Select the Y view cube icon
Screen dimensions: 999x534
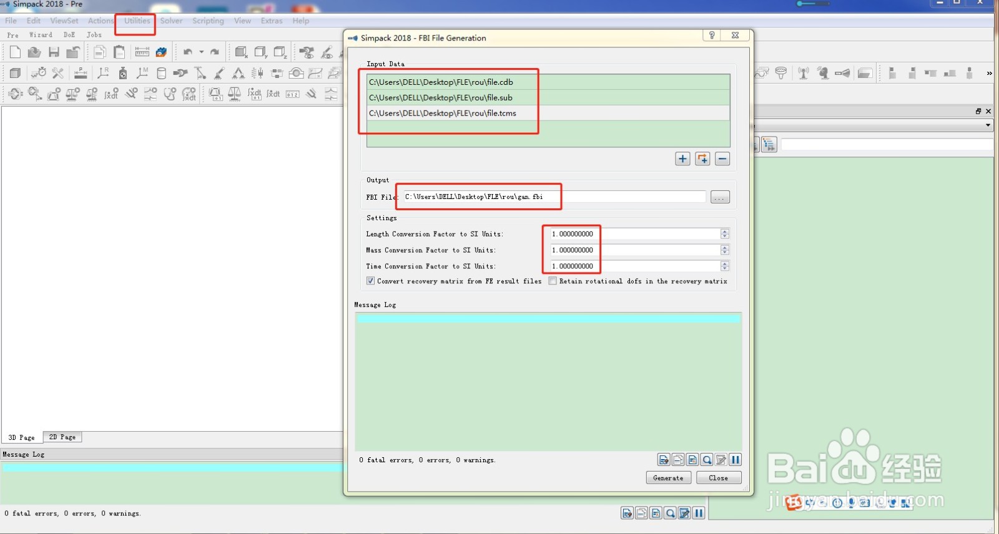point(261,52)
